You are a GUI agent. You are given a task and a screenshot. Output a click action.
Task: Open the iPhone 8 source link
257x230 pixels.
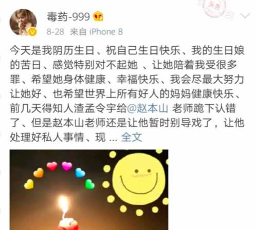(106, 32)
